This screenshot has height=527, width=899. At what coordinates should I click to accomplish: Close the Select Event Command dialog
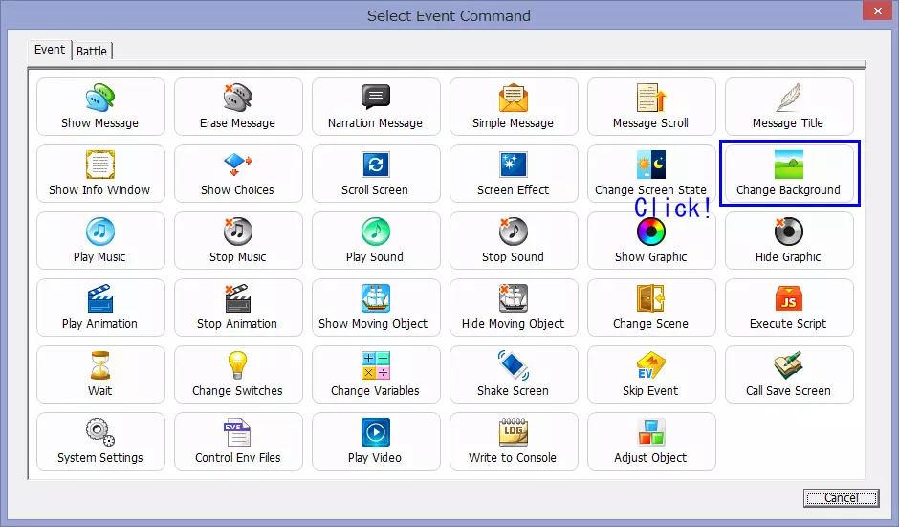point(874,13)
